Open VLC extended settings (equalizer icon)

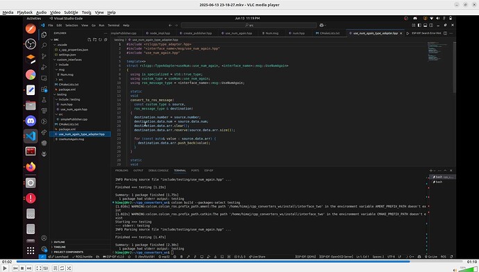point(46,268)
